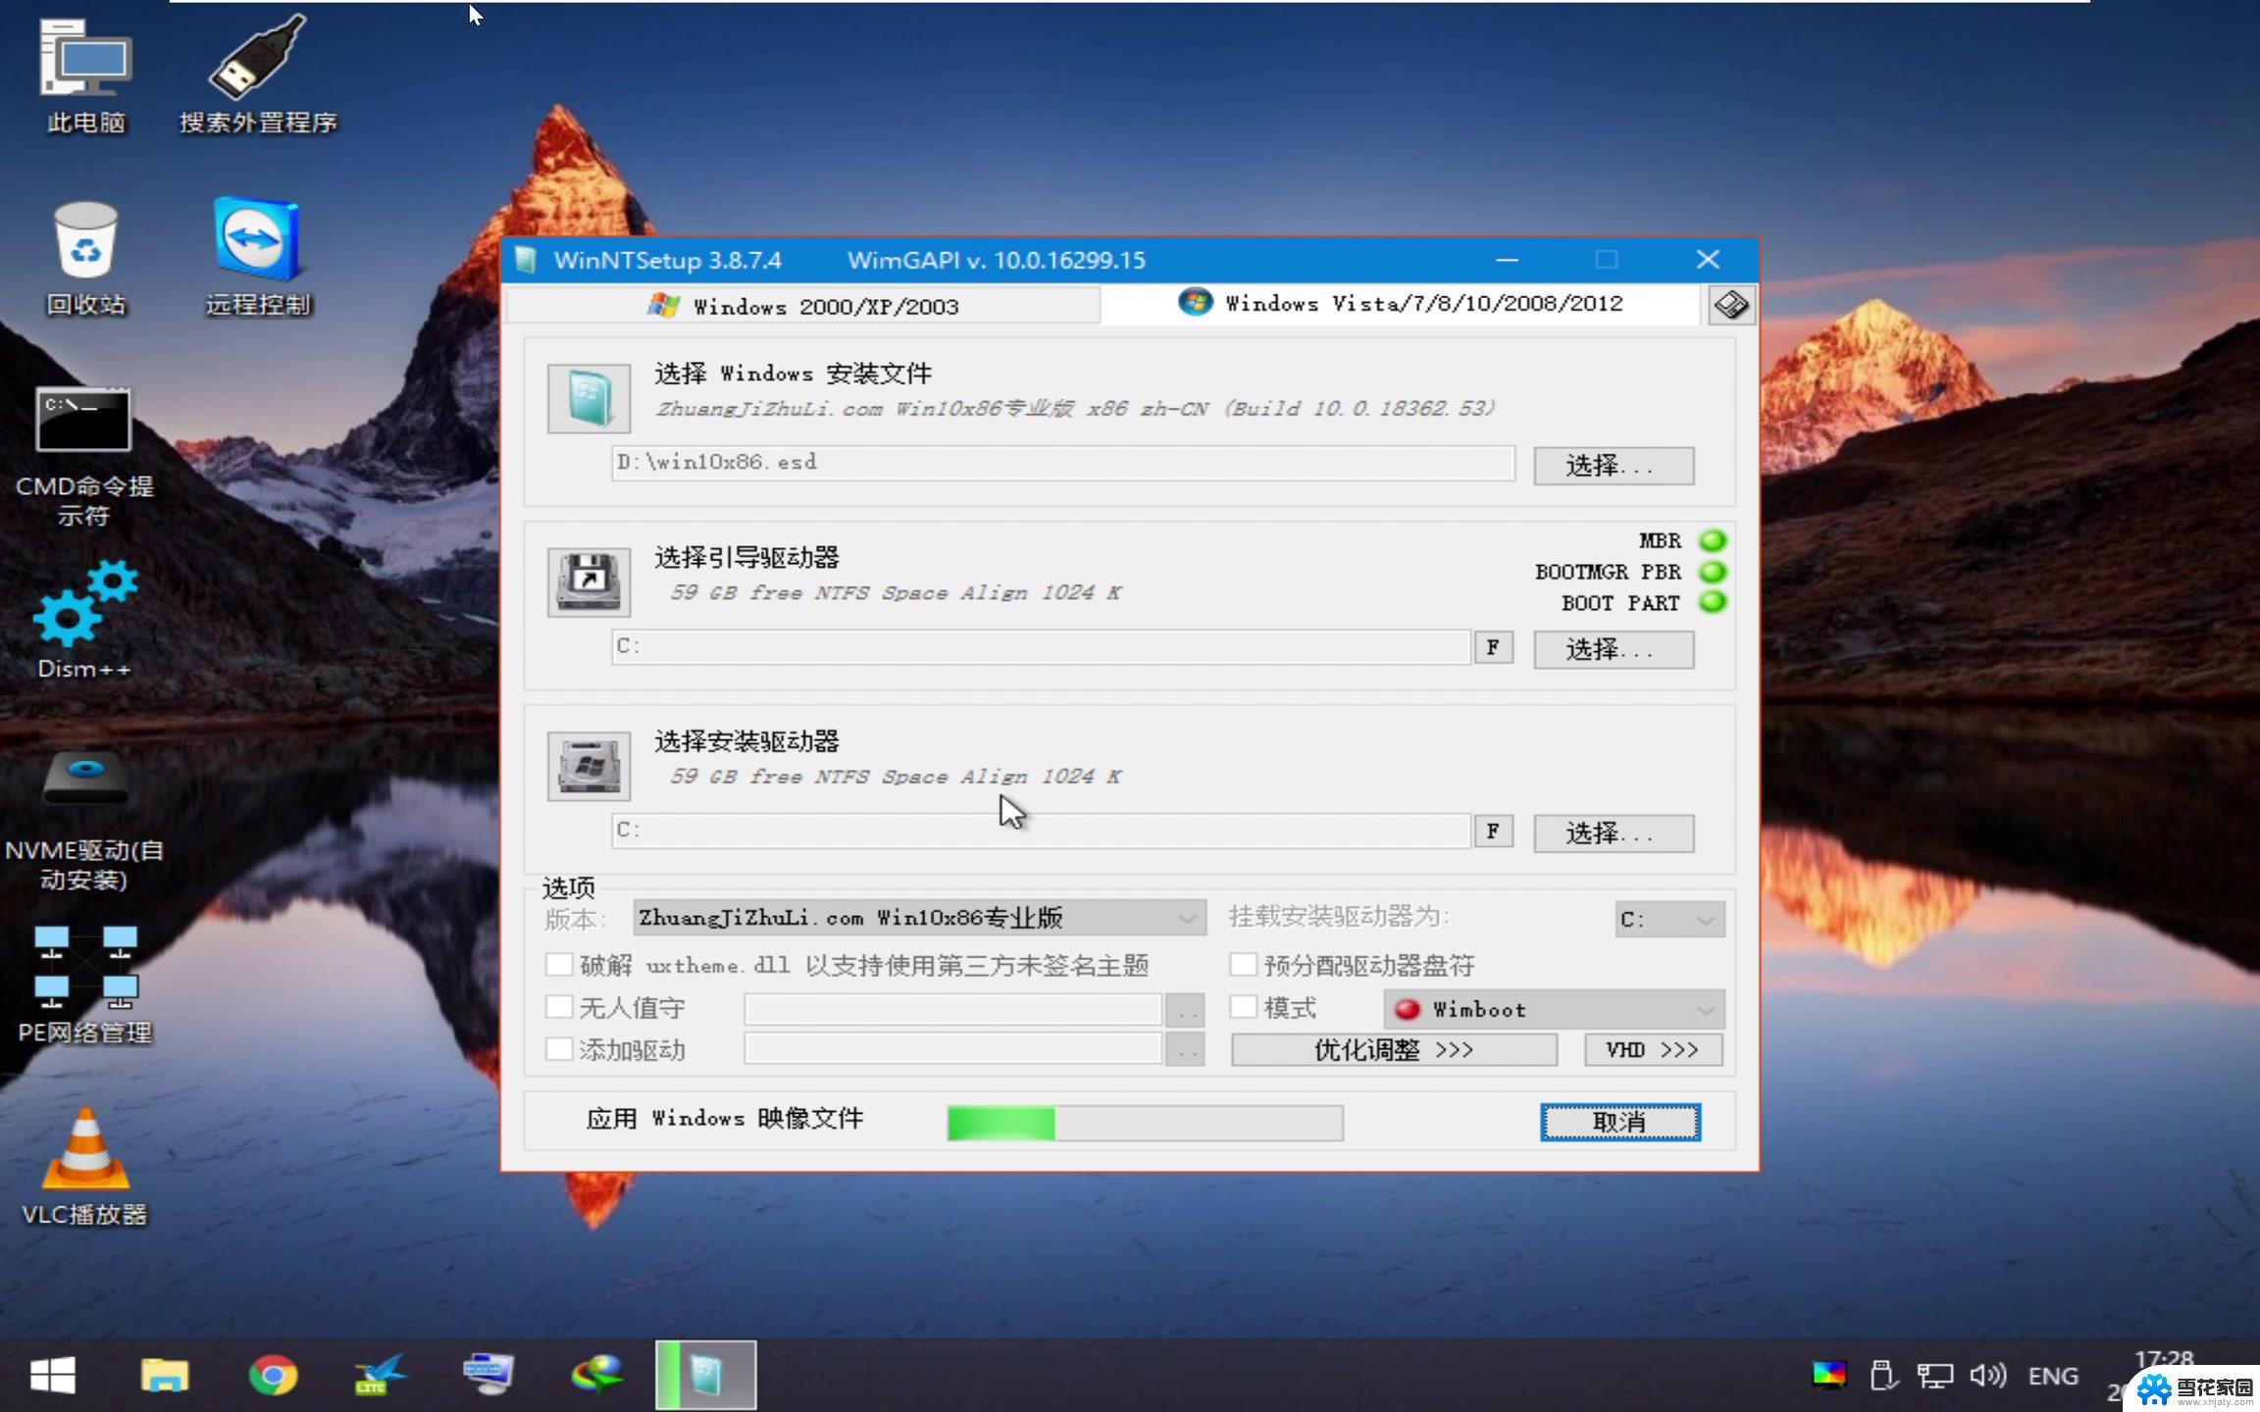
Task: Click the BOOT PART green status light
Action: (x=1713, y=602)
